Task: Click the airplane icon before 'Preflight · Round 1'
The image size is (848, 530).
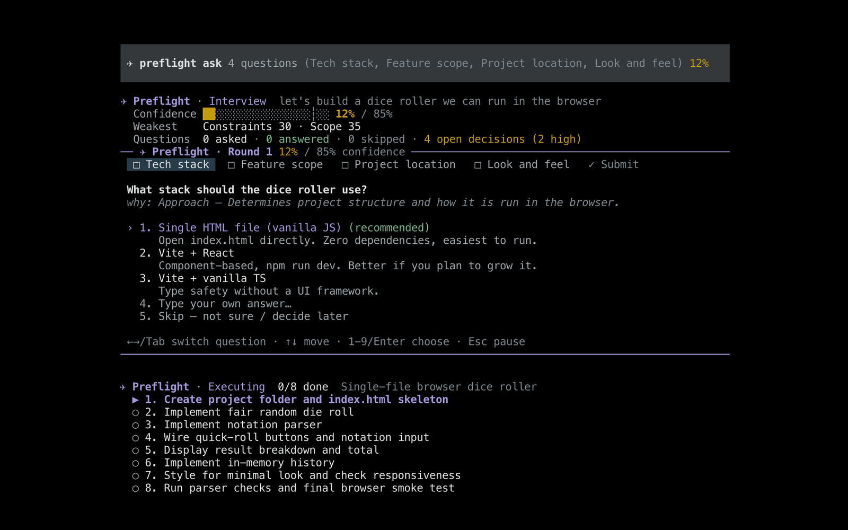Action: [x=143, y=152]
